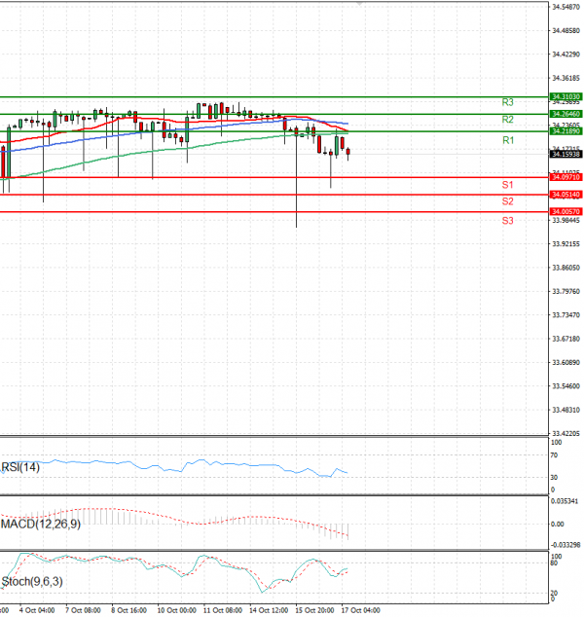Click the 33.48310 price axis value
Image resolution: width=584 pixels, height=617 pixels.
pos(566,410)
